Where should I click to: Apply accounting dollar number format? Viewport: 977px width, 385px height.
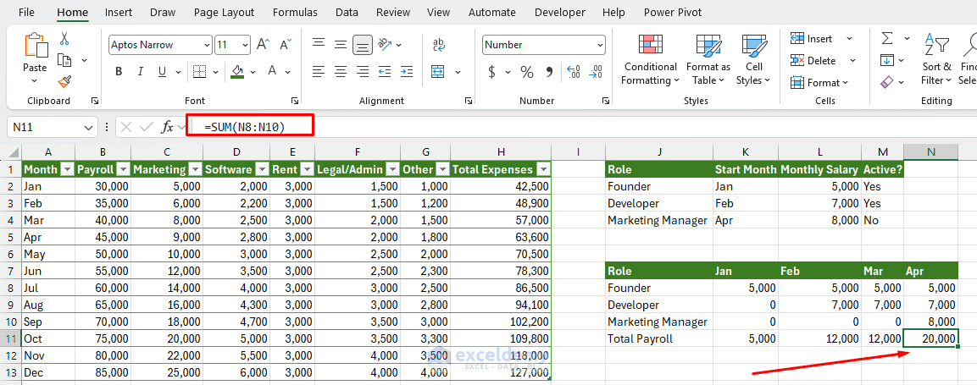[491, 72]
